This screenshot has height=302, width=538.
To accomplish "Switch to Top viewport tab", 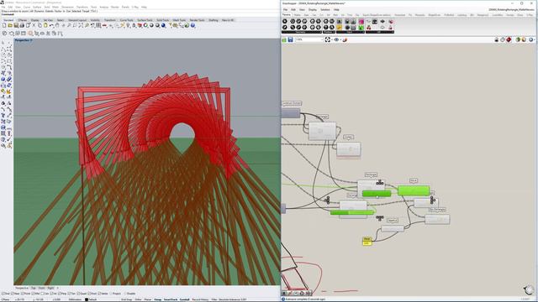I will (x=34, y=288).
